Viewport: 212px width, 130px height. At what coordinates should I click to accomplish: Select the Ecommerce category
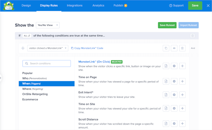tap(30, 100)
